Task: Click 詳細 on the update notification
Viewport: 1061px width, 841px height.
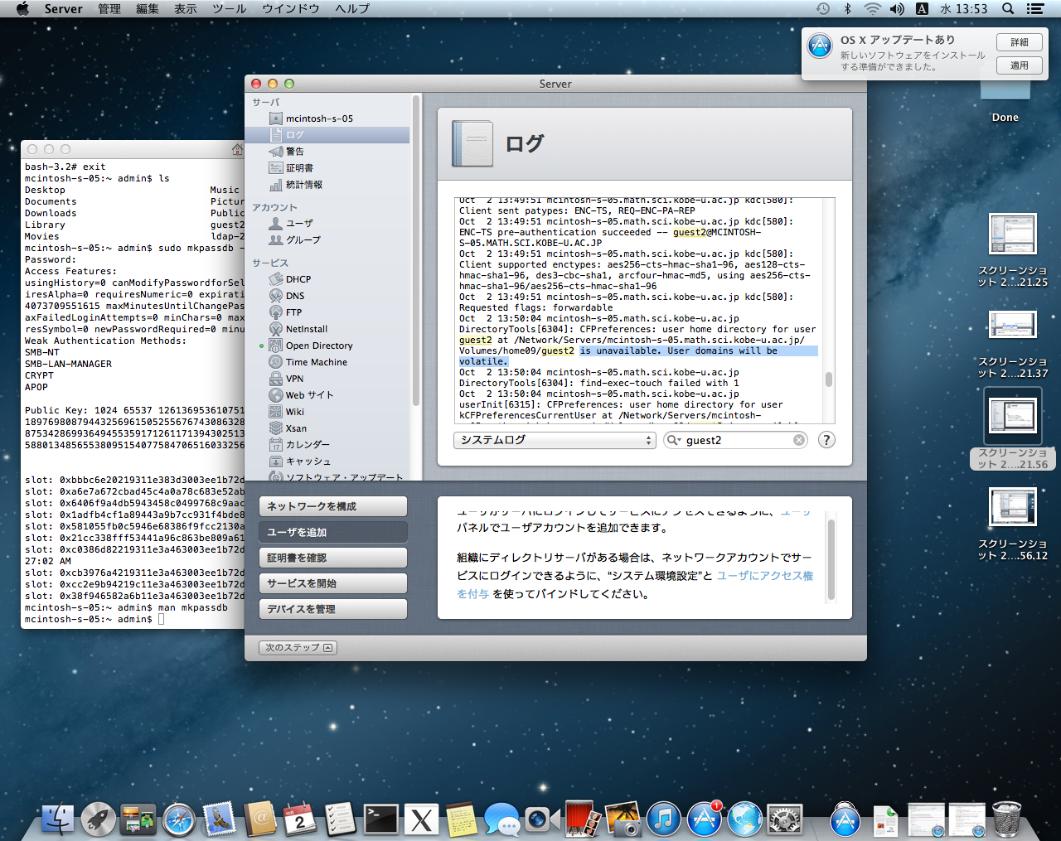Action: coord(1020,42)
